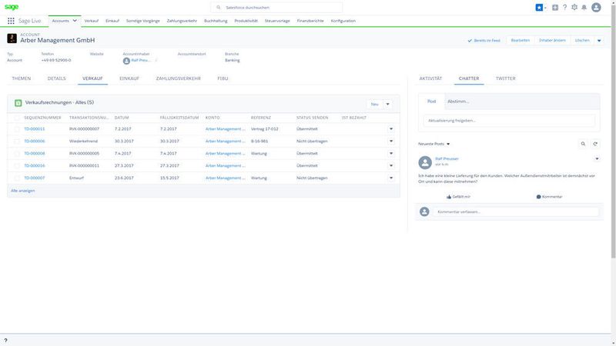
Task: Open Ralf Preusser profile link in post
Action: point(447,159)
